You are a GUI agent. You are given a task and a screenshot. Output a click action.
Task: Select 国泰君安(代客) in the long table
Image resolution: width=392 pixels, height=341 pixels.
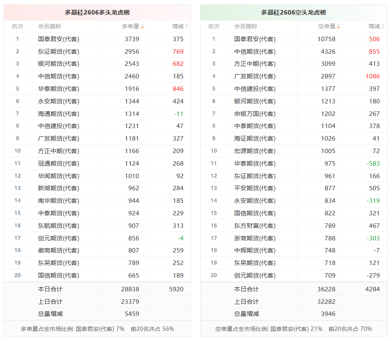59,39
